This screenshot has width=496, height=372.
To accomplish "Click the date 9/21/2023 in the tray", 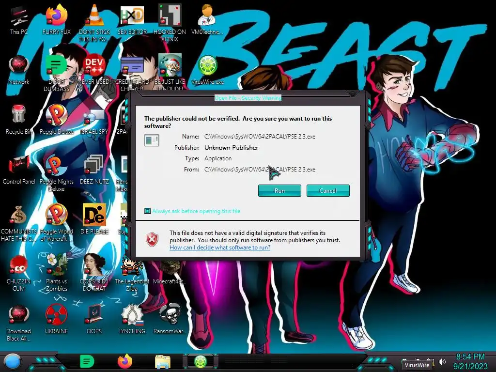I will 470,366.
